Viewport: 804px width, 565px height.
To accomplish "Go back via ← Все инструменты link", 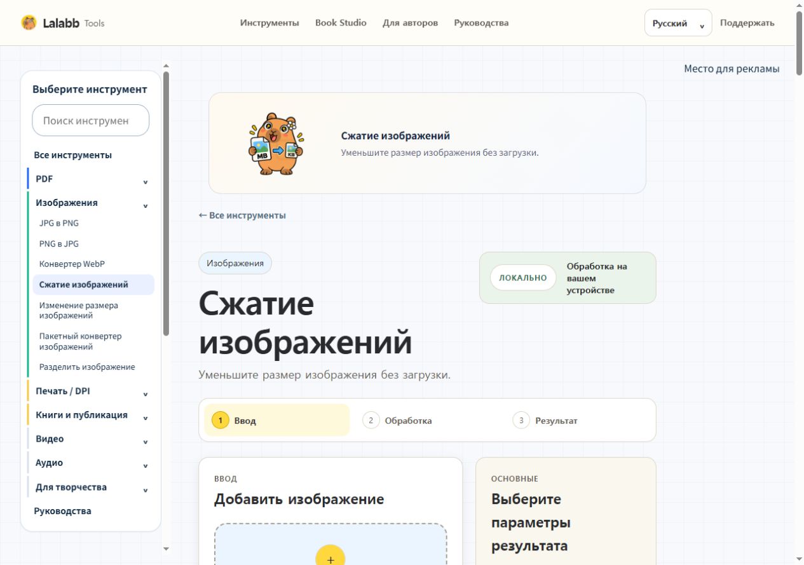I will click(242, 215).
